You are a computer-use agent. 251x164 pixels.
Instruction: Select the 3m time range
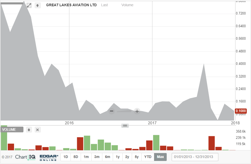97,157
